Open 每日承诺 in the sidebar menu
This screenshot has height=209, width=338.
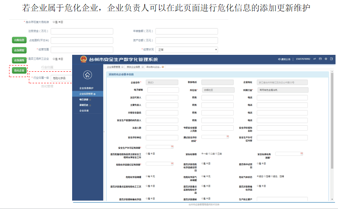pyautogui.click(x=84, y=100)
